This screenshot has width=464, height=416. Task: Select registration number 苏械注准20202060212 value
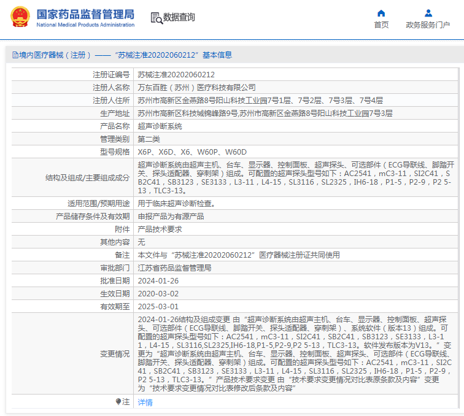176,75
